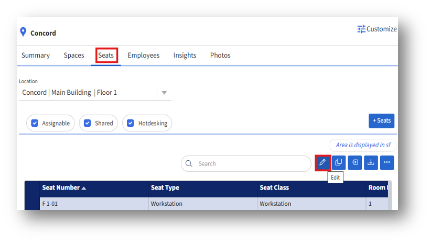Open the Insights tab
431x243 pixels.
pos(185,55)
